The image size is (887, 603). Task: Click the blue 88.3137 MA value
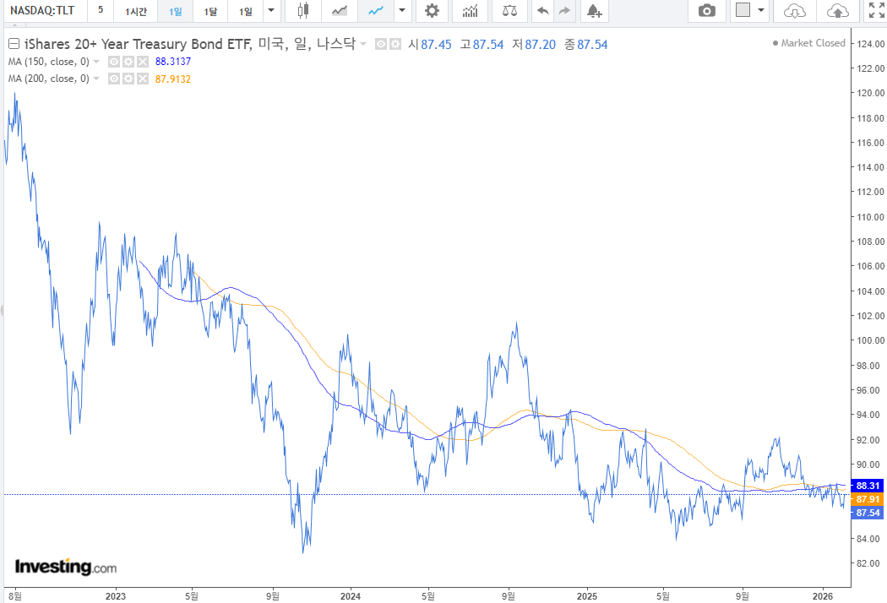pyautogui.click(x=173, y=62)
